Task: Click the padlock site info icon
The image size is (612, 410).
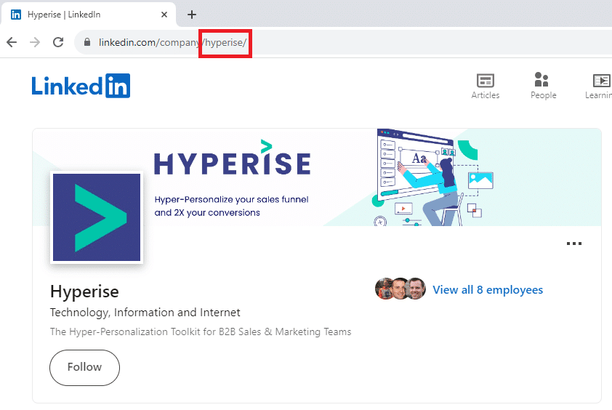Action: tap(87, 42)
